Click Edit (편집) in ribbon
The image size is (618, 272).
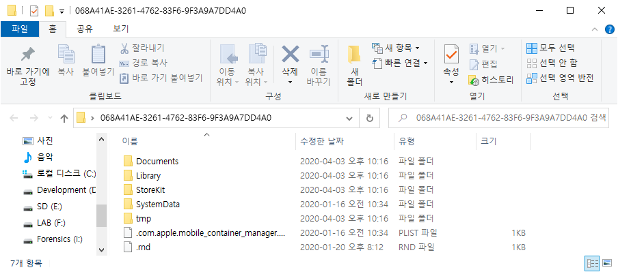point(483,64)
